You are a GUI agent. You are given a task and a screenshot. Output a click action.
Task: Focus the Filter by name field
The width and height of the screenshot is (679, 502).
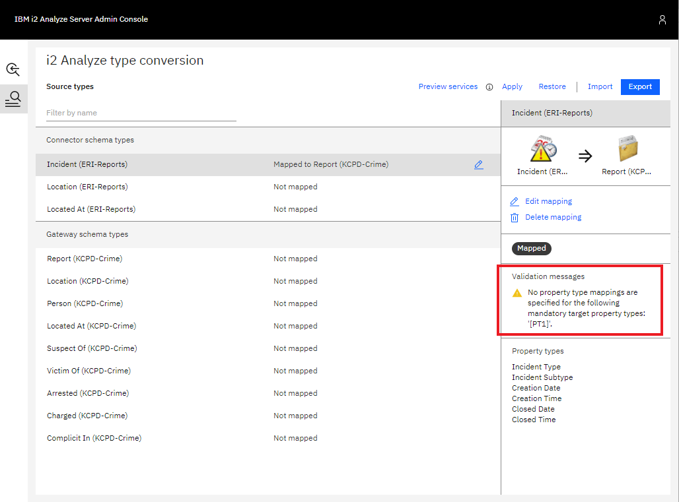(x=141, y=113)
